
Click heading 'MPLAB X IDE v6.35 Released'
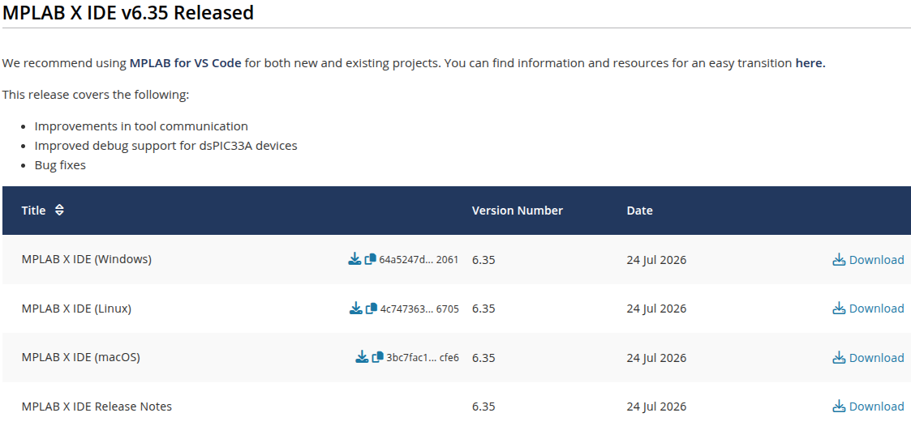coord(128,11)
